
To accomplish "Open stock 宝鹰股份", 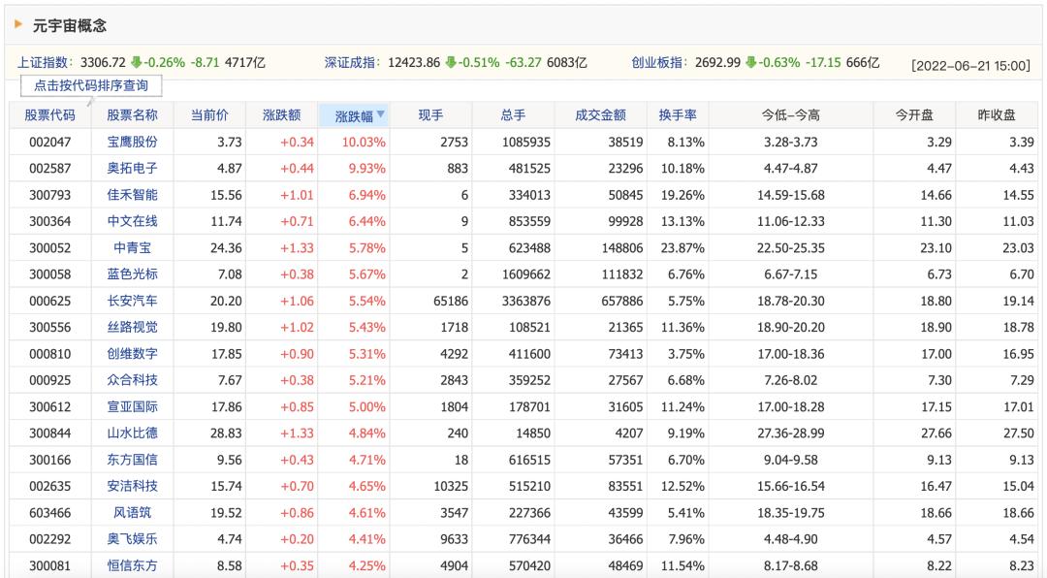I will tap(132, 142).
